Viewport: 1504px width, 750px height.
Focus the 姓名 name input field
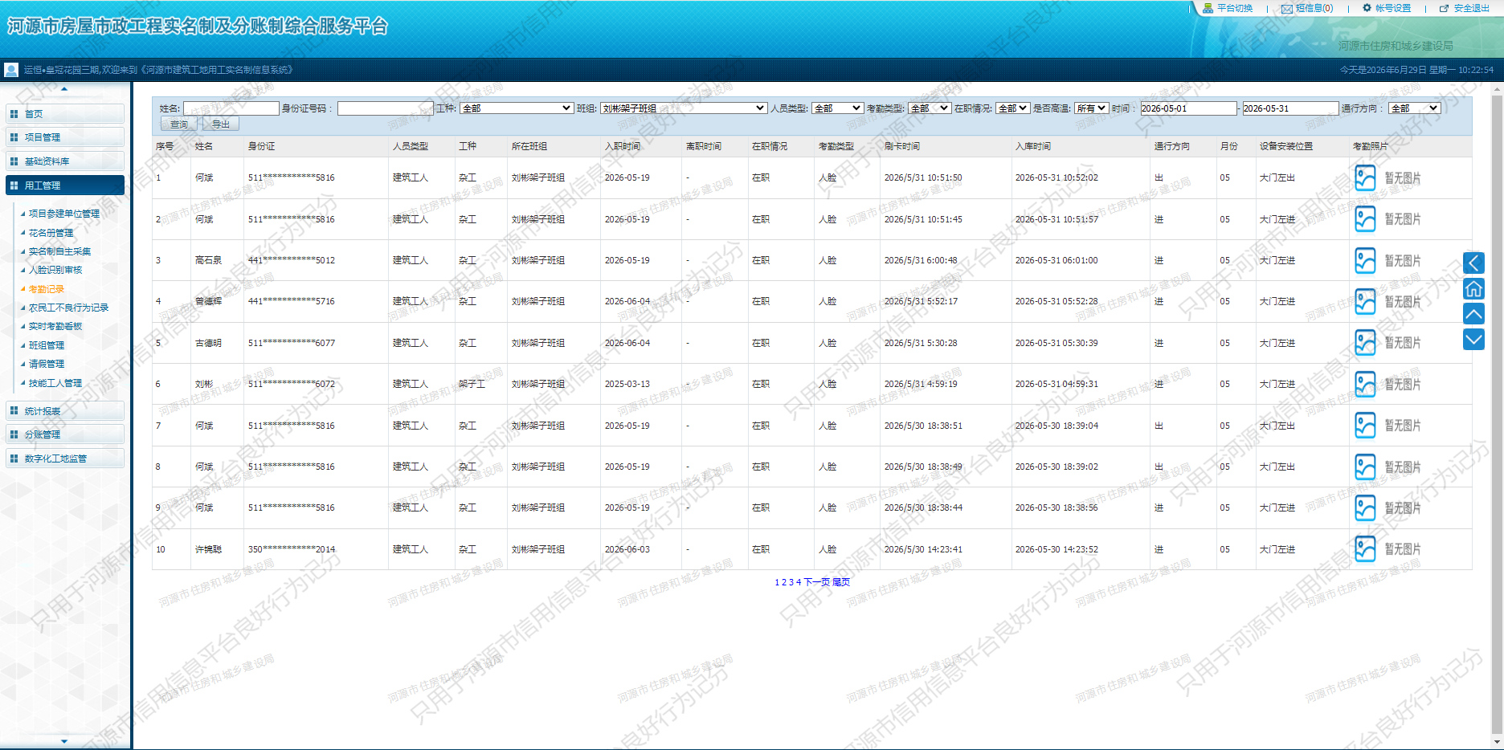(231, 108)
